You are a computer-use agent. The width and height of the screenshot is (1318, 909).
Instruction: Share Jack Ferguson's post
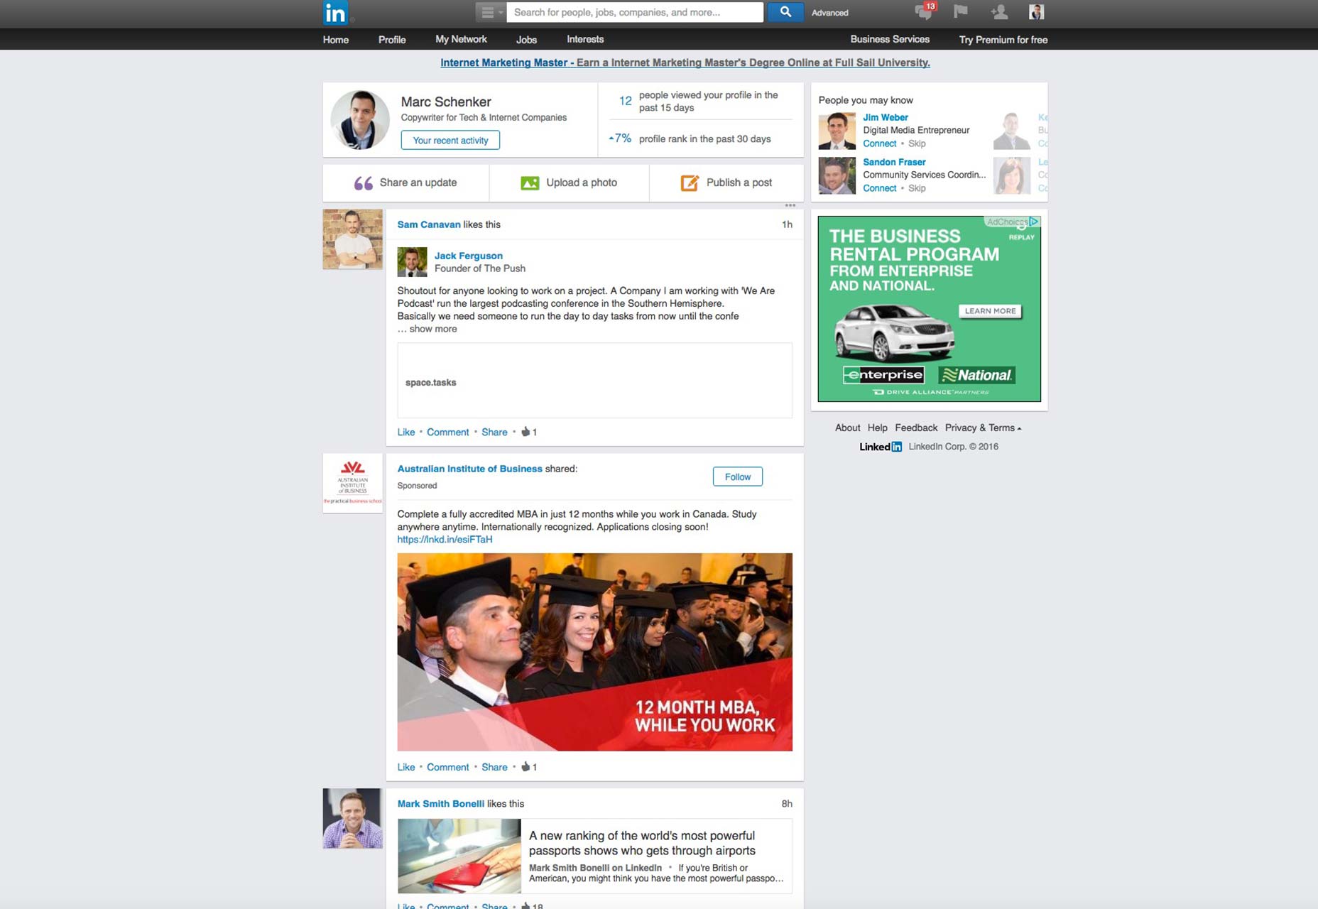point(494,432)
